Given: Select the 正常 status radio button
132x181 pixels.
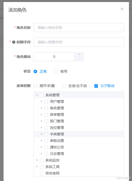Looking at the screenshot, I should 35,71.
